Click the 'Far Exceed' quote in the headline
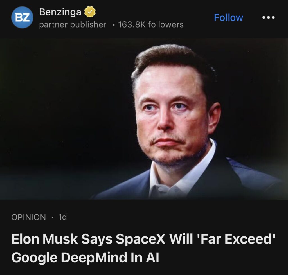Viewport: 288px width, 275px height. (236, 239)
